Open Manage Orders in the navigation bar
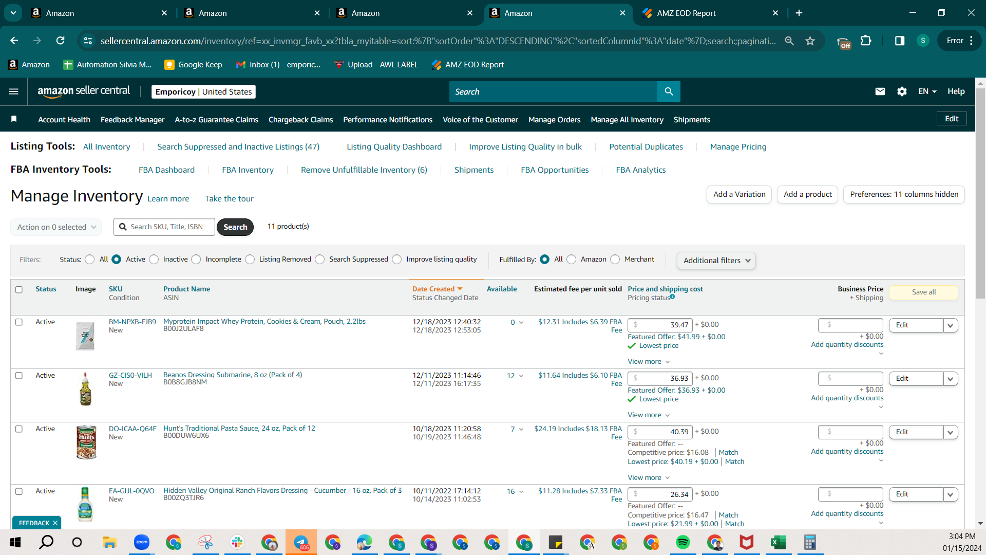 tap(554, 120)
